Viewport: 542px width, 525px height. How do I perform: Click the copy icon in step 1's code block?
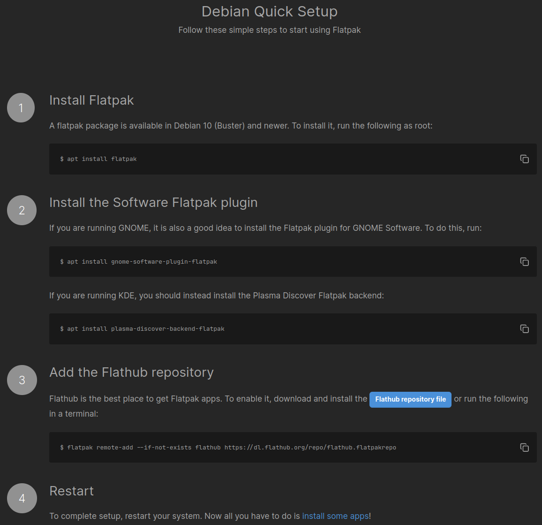(524, 159)
